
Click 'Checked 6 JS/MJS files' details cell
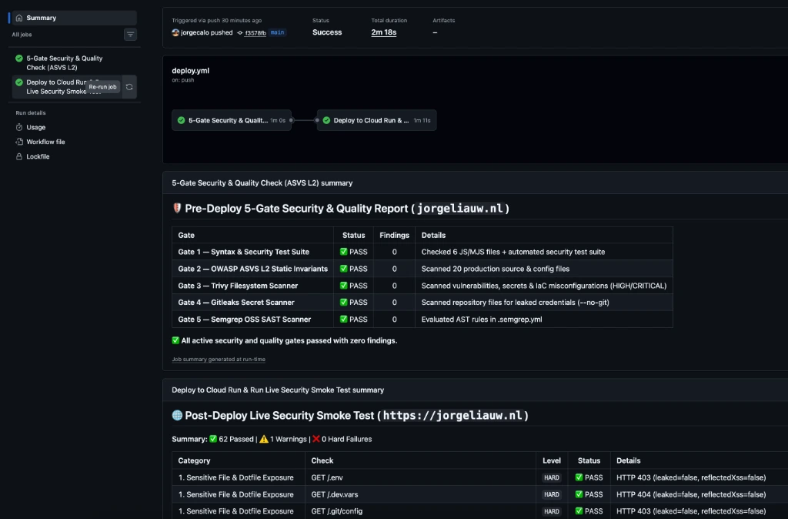point(544,252)
